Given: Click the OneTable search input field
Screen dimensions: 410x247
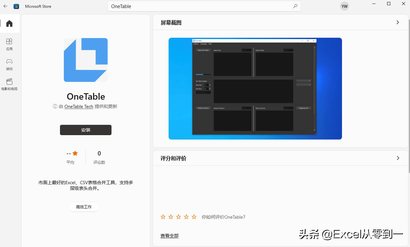Looking at the screenshot, I should point(204,6).
